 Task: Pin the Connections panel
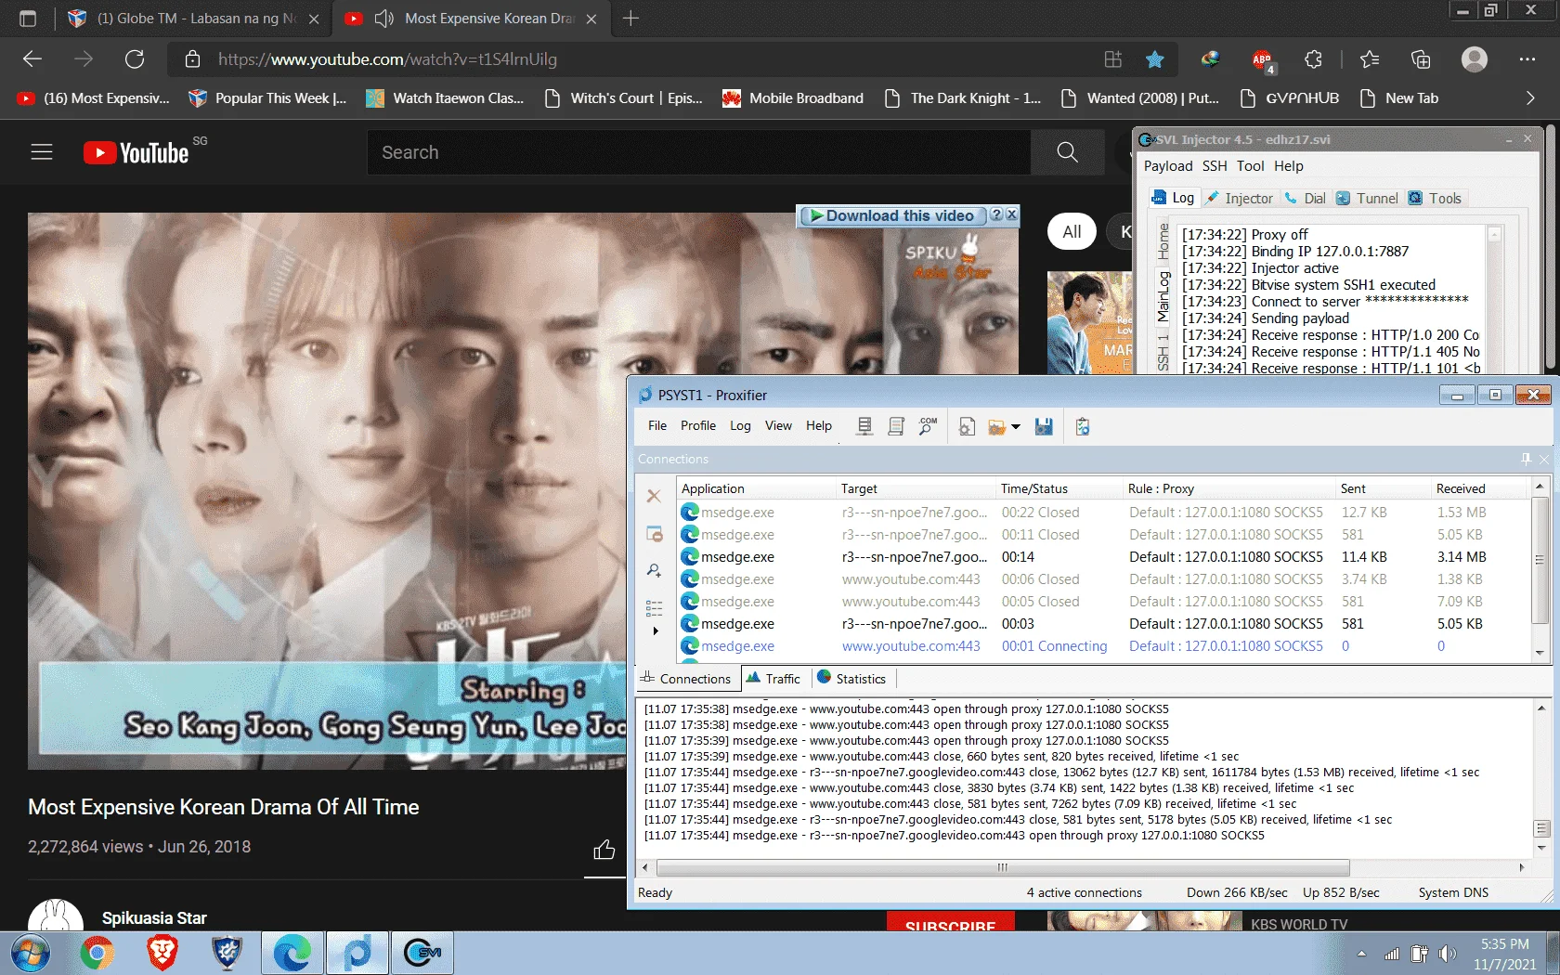tap(1526, 459)
